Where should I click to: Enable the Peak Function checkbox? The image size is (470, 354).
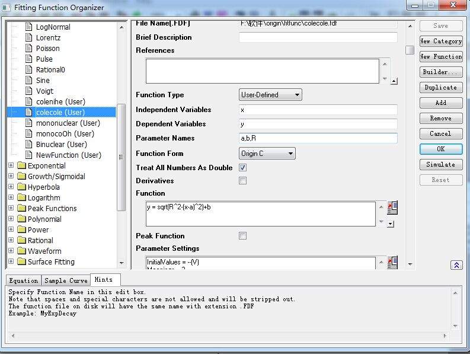pyautogui.click(x=242, y=236)
